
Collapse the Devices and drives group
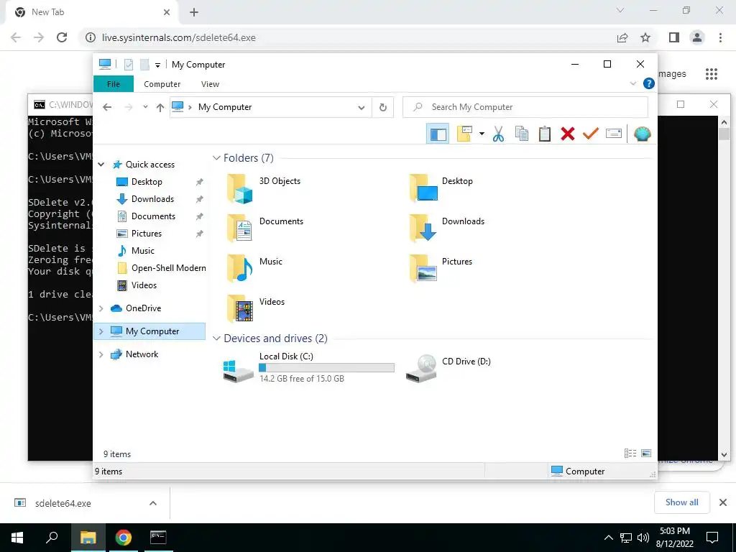[x=216, y=339]
